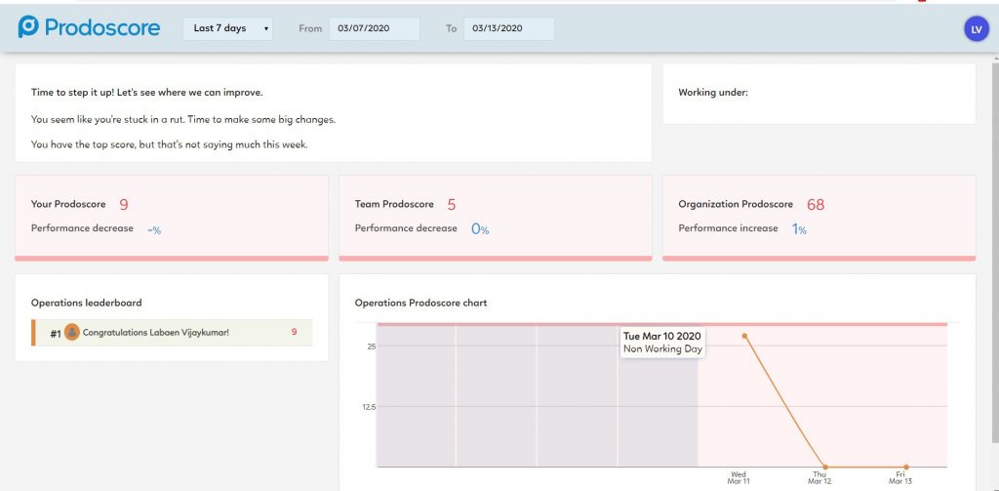Select the Your Prodoscore card
Screen dimensions: 999x491
coord(172,218)
